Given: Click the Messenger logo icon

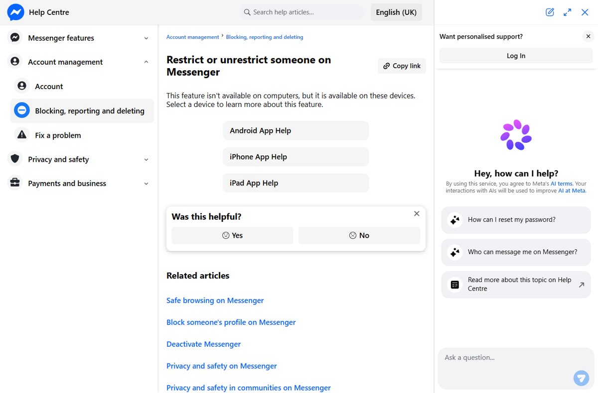Looking at the screenshot, I should [15, 12].
